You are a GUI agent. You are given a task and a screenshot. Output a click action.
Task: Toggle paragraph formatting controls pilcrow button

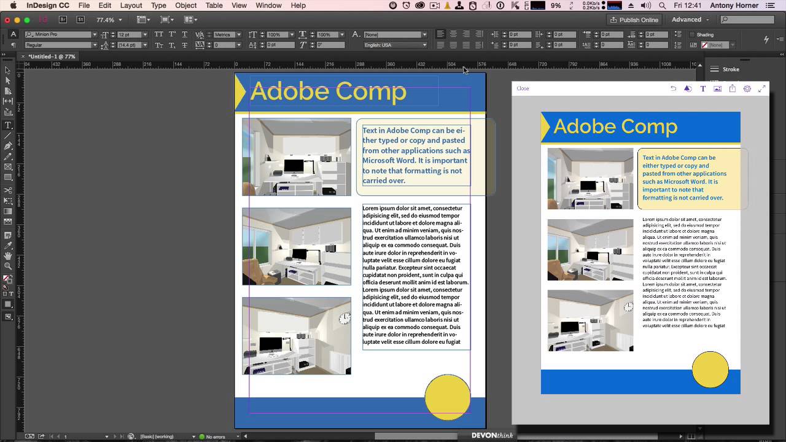pos(14,45)
